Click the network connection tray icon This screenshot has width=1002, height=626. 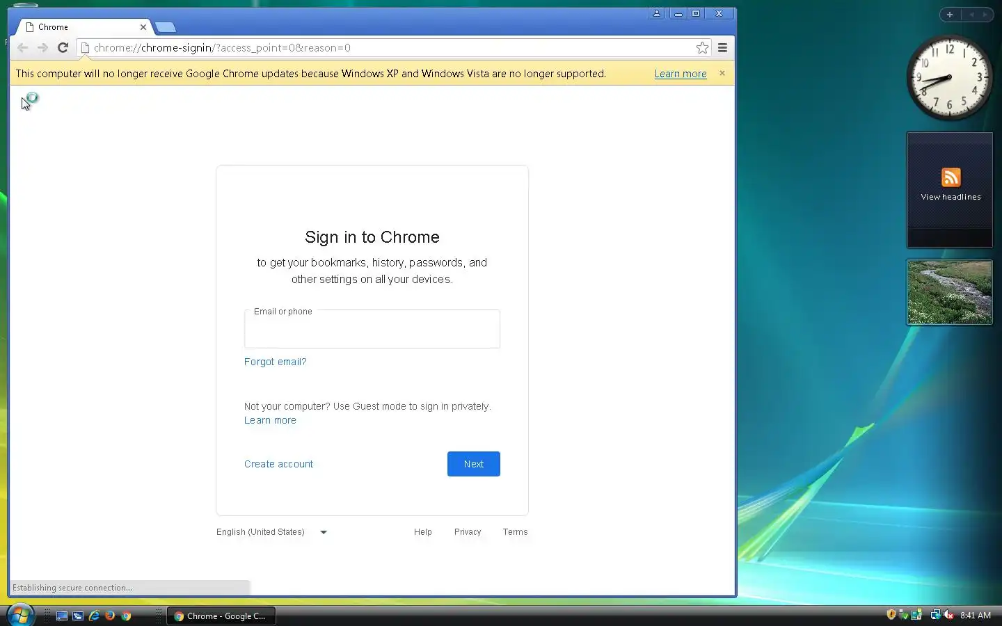(x=935, y=615)
